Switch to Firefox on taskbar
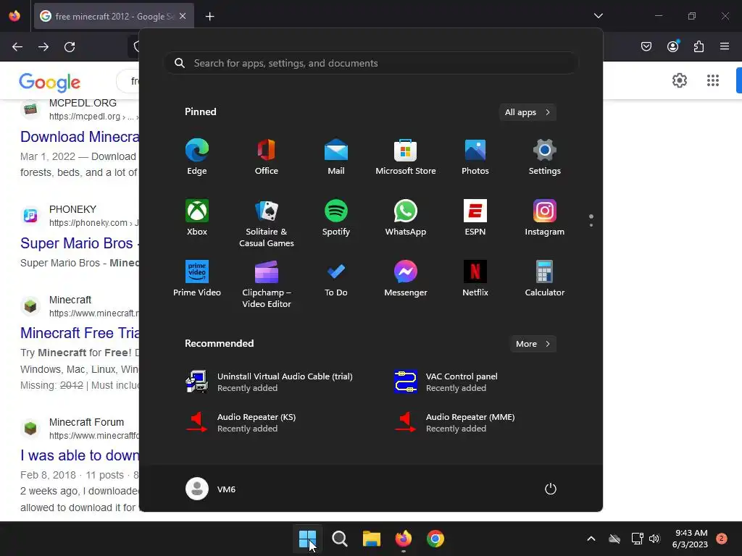The width and height of the screenshot is (742, 556). click(x=403, y=539)
